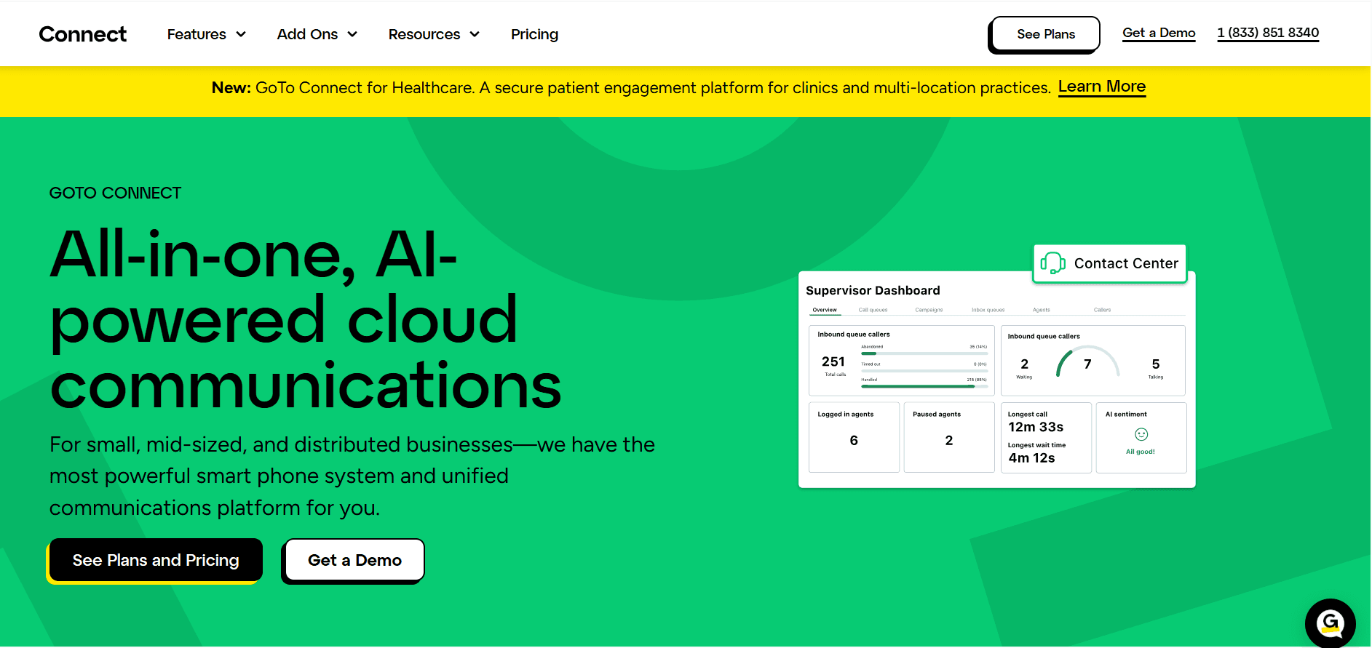The height and width of the screenshot is (648, 1372).
Task: Expand the Resources dropdown menu
Action: click(434, 34)
